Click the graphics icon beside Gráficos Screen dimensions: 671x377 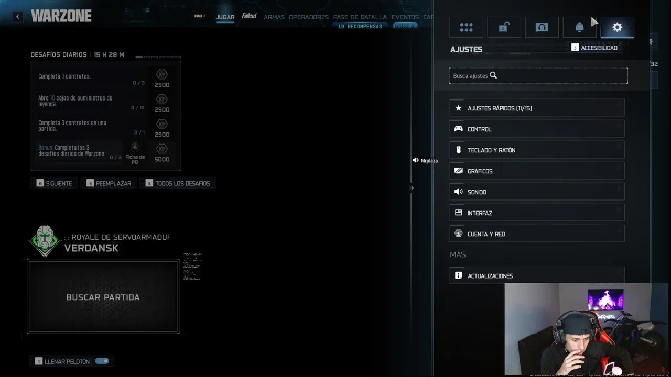click(458, 171)
